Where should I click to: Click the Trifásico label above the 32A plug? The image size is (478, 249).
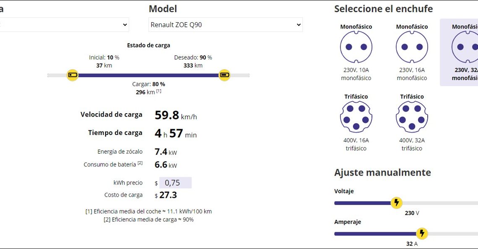click(412, 97)
